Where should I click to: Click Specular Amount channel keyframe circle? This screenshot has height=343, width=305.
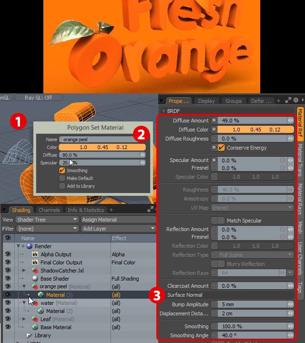click(x=214, y=161)
